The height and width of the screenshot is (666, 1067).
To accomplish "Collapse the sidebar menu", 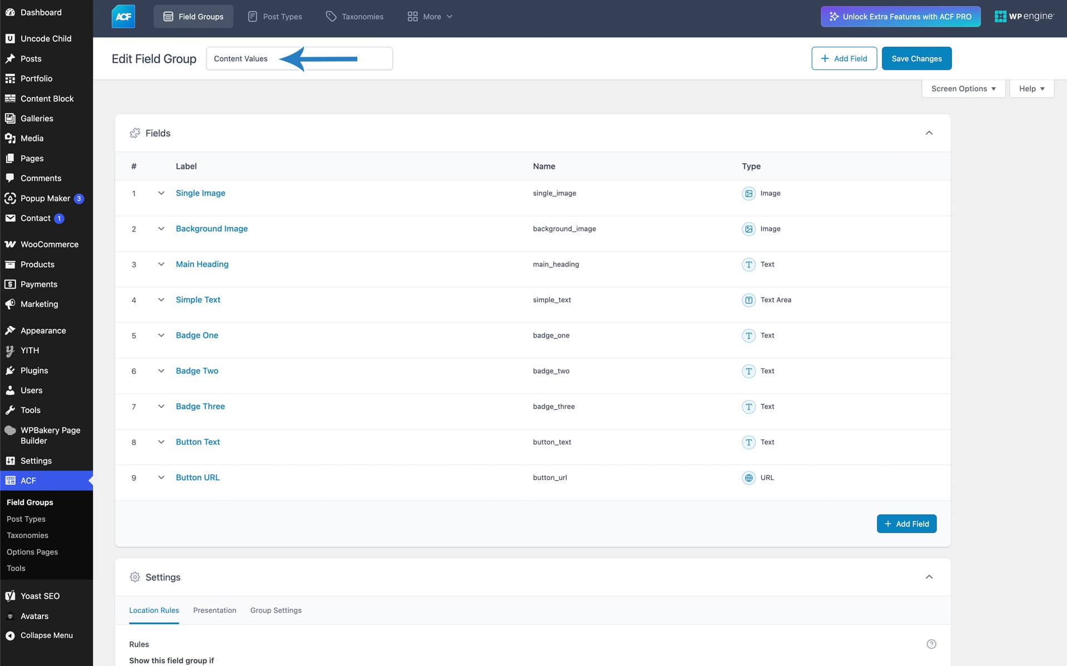I will [x=47, y=635].
